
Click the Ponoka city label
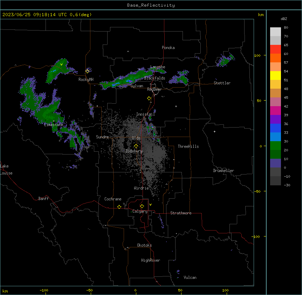tap(168, 48)
